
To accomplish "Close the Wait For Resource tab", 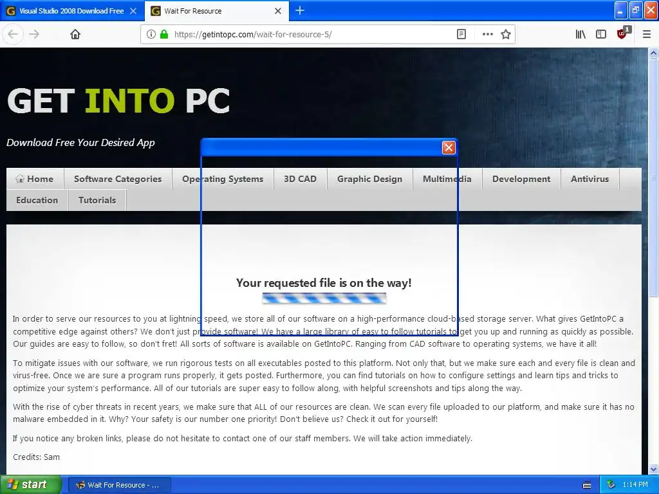I will [x=278, y=11].
